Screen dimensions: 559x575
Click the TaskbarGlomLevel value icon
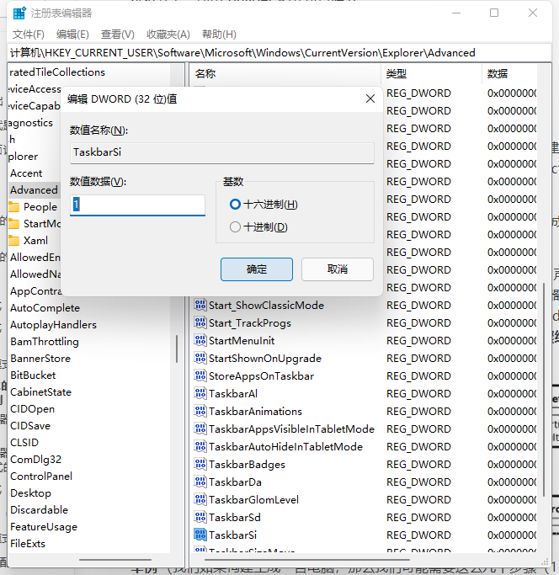coord(200,499)
